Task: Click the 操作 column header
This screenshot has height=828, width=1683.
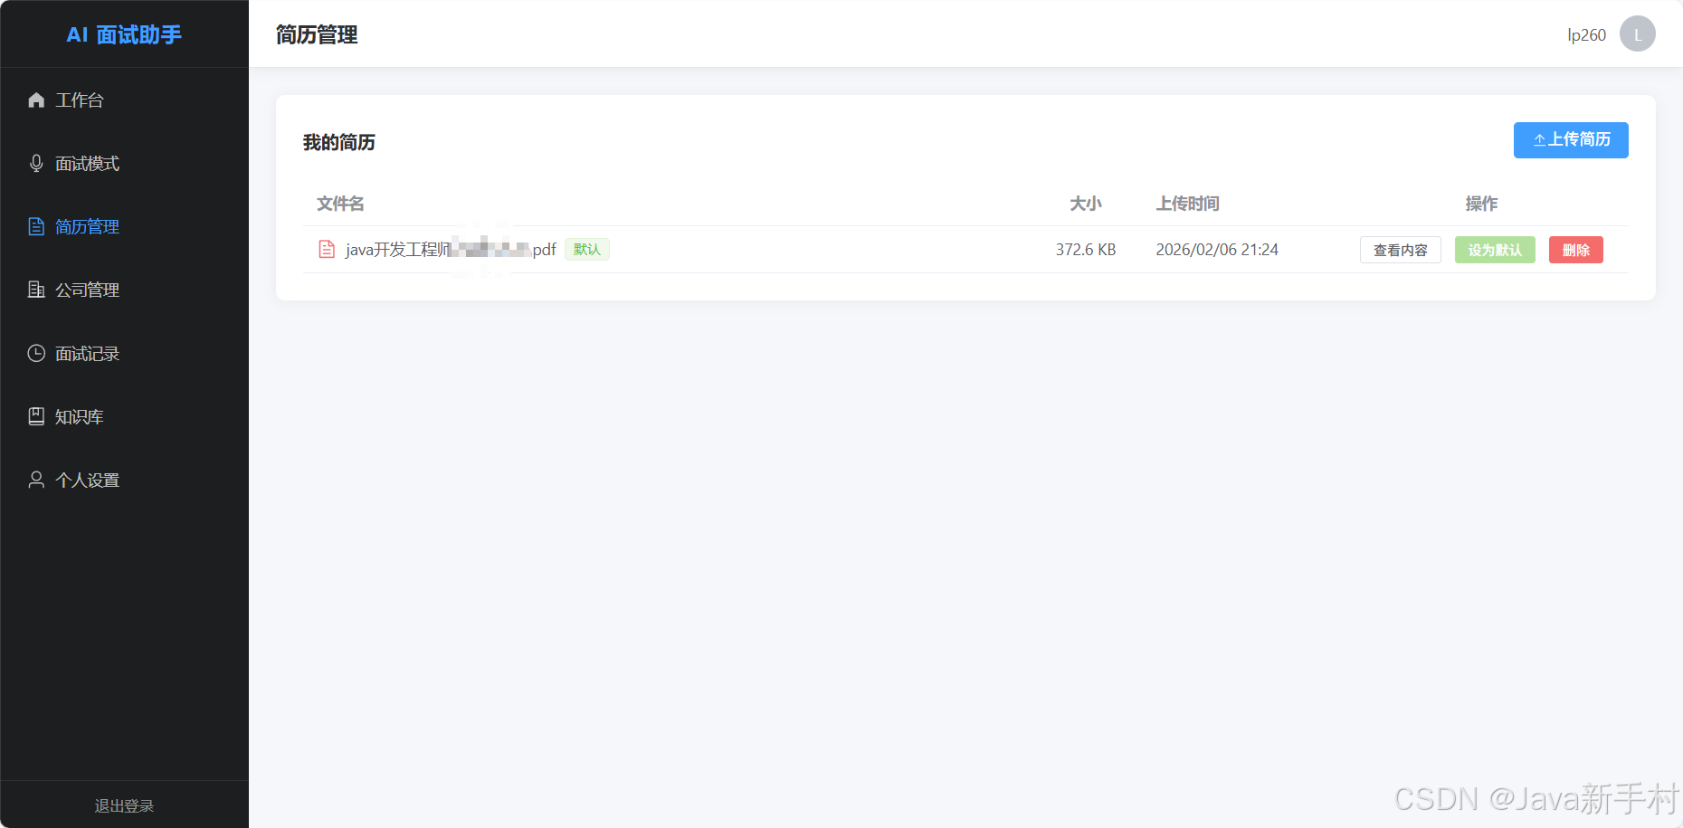Action: [1481, 204]
